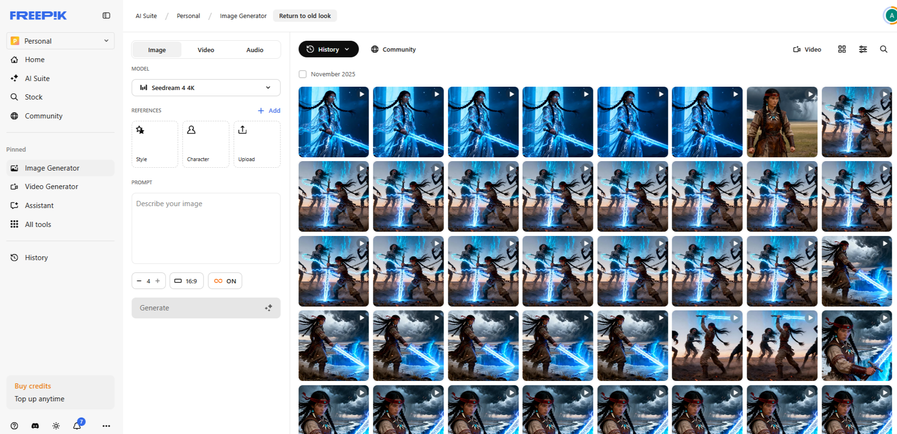Screen dimensions: 897x434
Task: Open All tools in the sidebar
Action: tap(61, 225)
